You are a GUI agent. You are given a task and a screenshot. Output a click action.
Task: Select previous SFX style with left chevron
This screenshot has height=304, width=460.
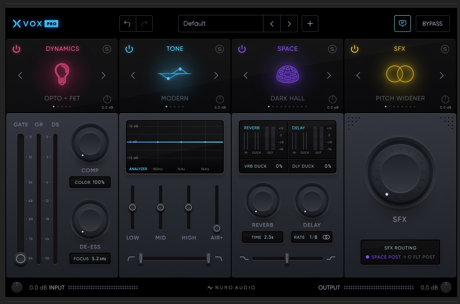(358, 76)
